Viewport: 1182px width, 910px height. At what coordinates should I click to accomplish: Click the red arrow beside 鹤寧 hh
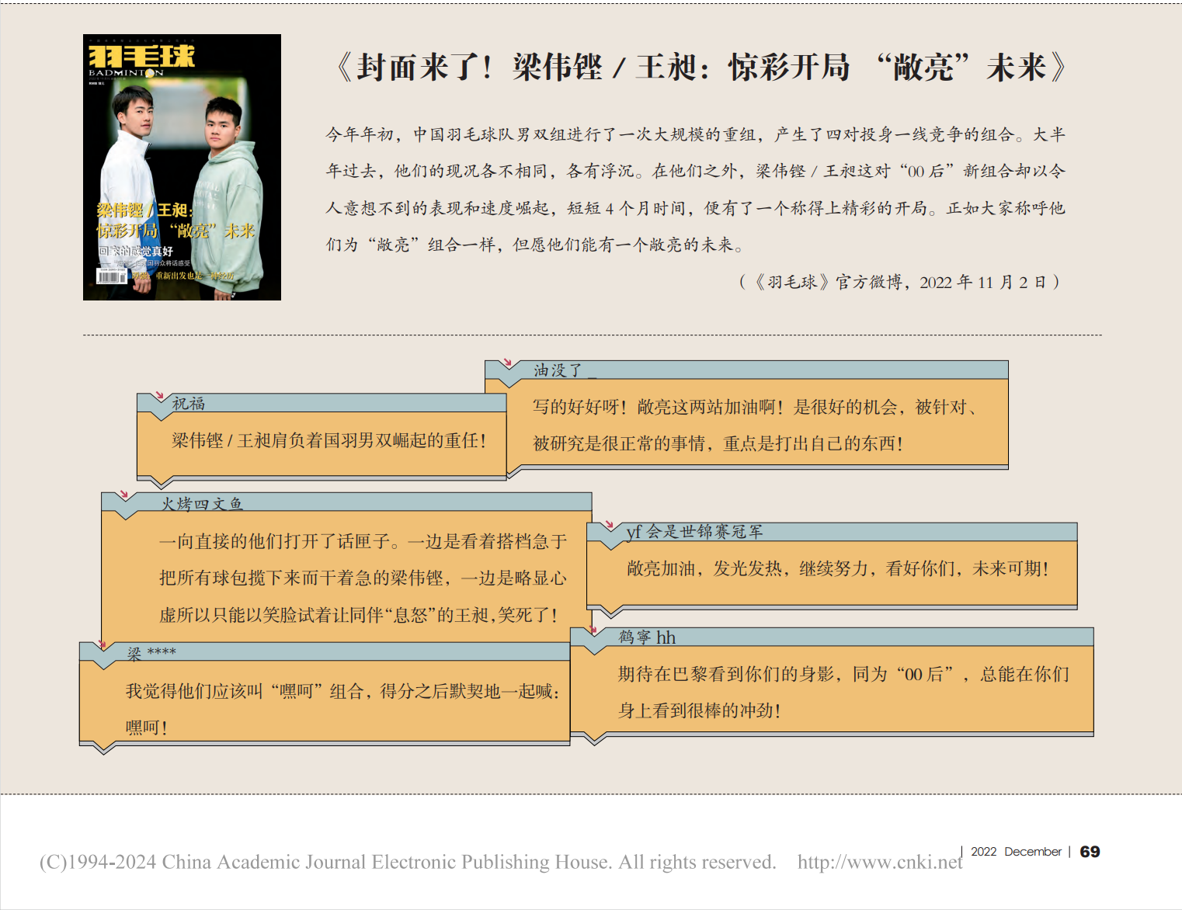[593, 630]
